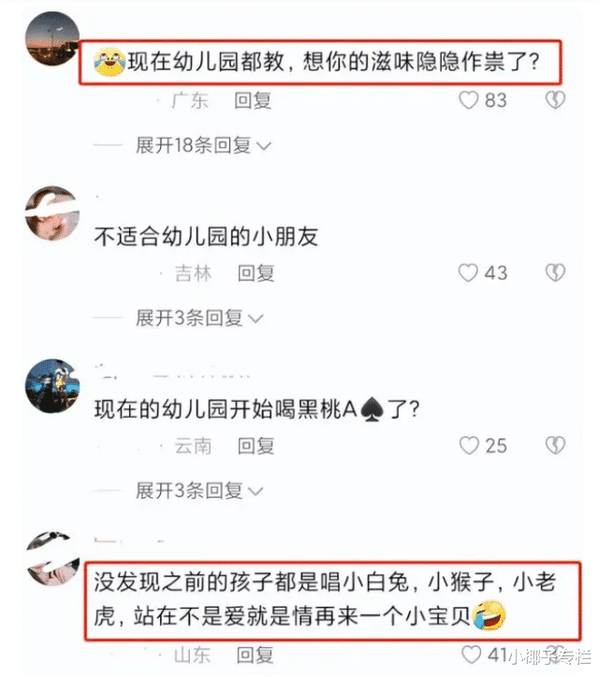
Task: Reply to the Guangdong comment via 回复
Action: coord(253,100)
